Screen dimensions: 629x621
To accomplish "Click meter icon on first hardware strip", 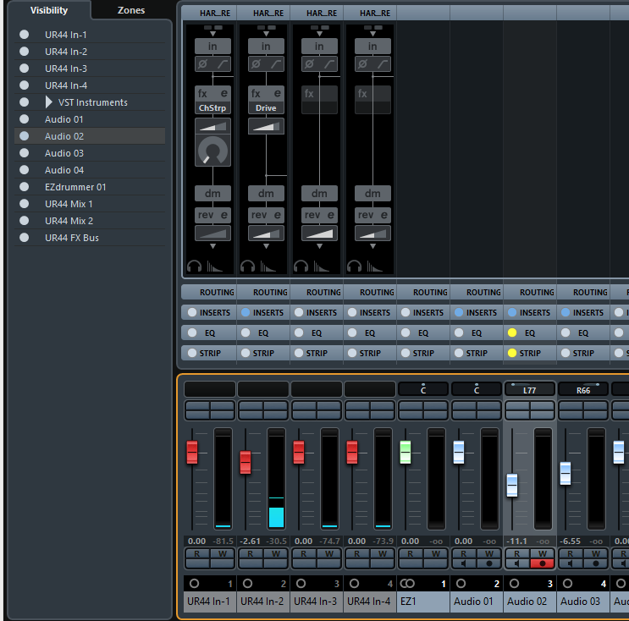I will coord(215,266).
